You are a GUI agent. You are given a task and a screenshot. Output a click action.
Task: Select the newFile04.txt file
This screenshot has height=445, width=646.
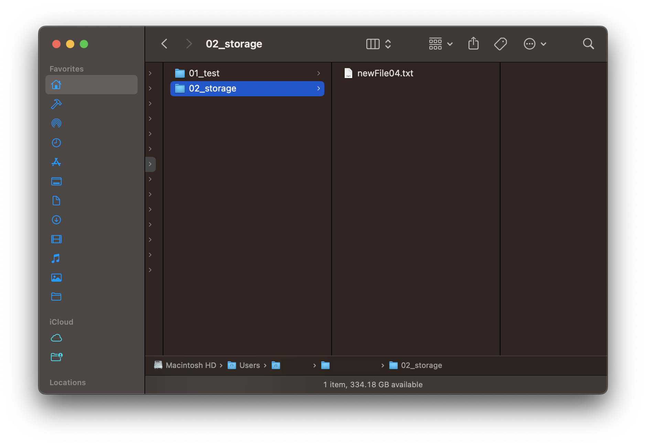[385, 73]
